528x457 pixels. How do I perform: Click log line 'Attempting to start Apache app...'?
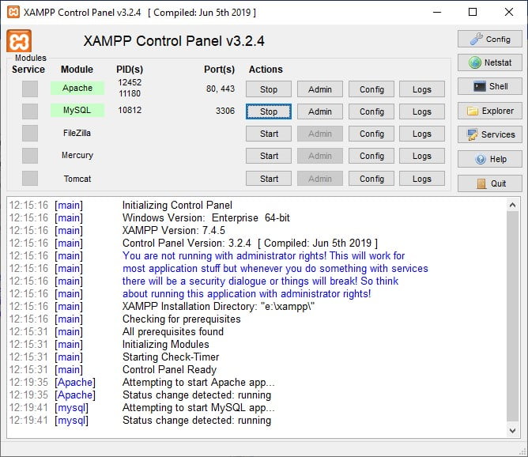point(198,382)
